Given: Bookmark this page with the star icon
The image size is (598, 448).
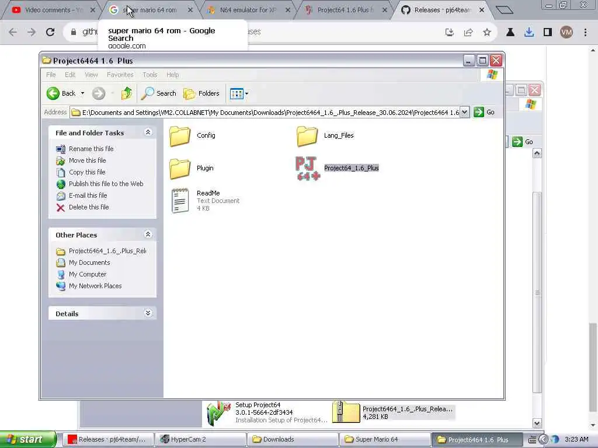Looking at the screenshot, I should click(x=487, y=33).
